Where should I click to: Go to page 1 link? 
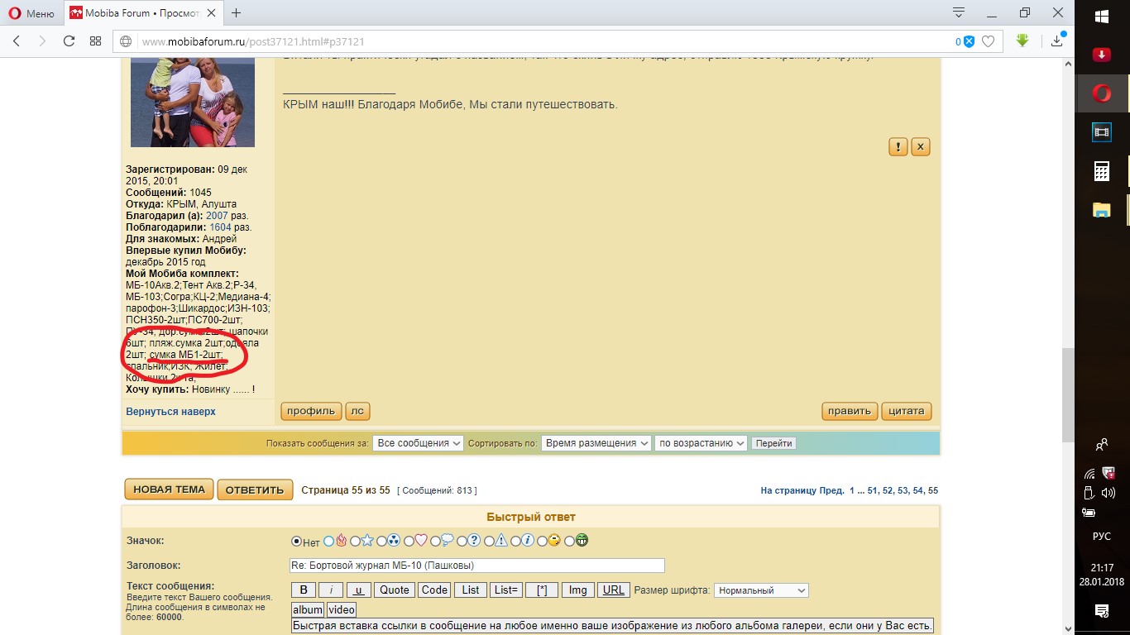[x=852, y=490]
